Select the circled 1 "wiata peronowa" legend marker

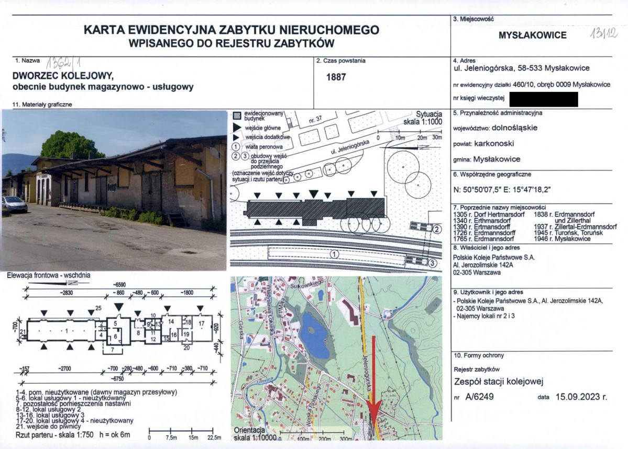(236, 147)
